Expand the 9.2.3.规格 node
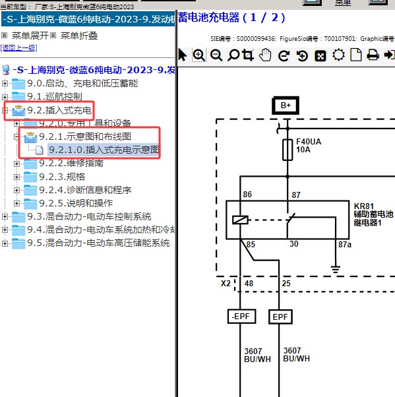Viewport: 395px width, 397px height. pyautogui.click(x=16, y=177)
